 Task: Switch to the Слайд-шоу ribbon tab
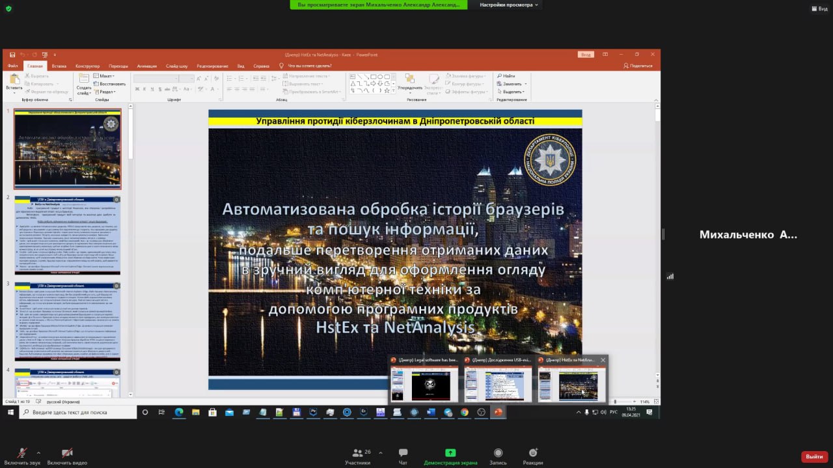click(177, 66)
